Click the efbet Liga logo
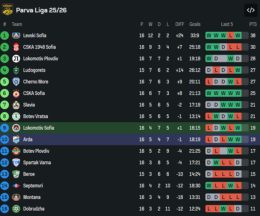This screenshot has width=260, height=216. click(x=7, y=10)
